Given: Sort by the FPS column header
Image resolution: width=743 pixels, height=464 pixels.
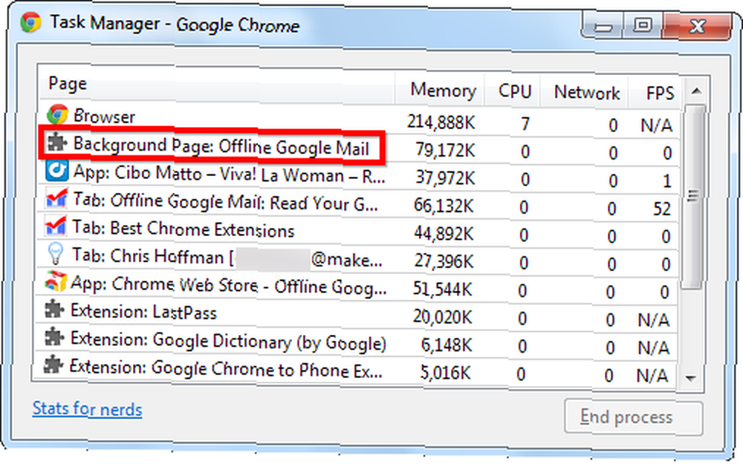Looking at the screenshot, I should pos(655,92).
